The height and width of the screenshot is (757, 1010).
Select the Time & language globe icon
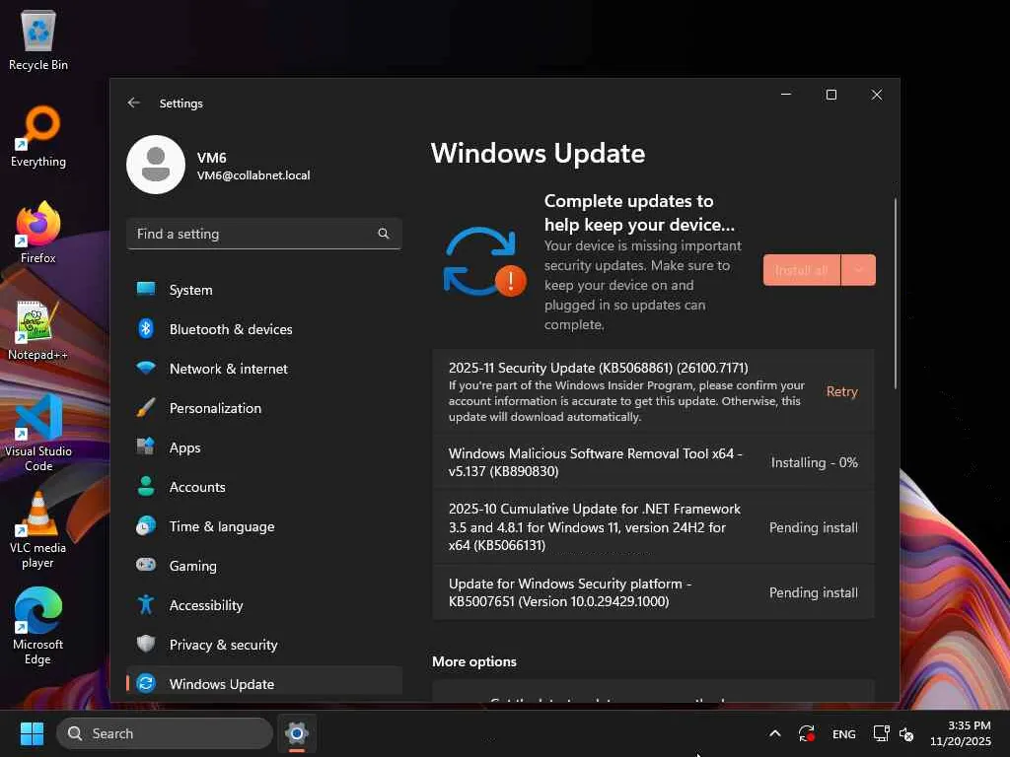click(x=146, y=526)
